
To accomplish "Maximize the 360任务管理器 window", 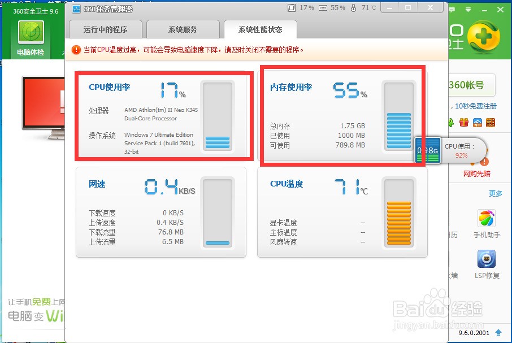I will coord(408,7).
